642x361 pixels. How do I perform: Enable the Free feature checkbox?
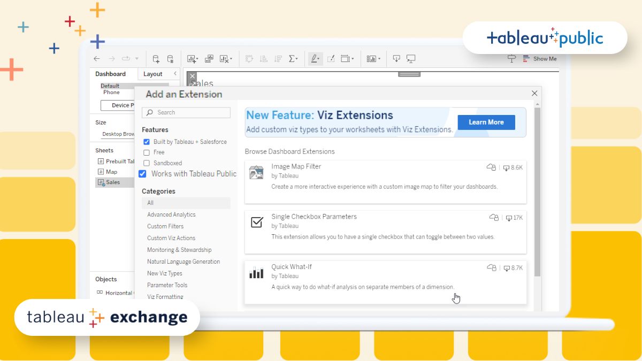pos(147,152)
